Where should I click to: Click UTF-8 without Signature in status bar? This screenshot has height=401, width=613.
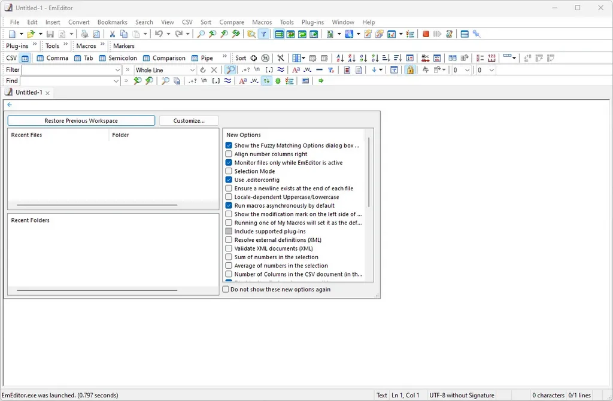coord(462,396)
